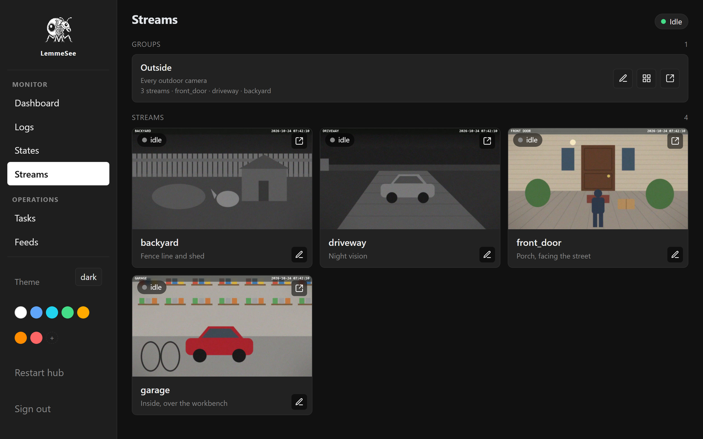Edit the Outside group with pencil icon
The height and width of the screenshot is (439, 703).
(623, 78)
